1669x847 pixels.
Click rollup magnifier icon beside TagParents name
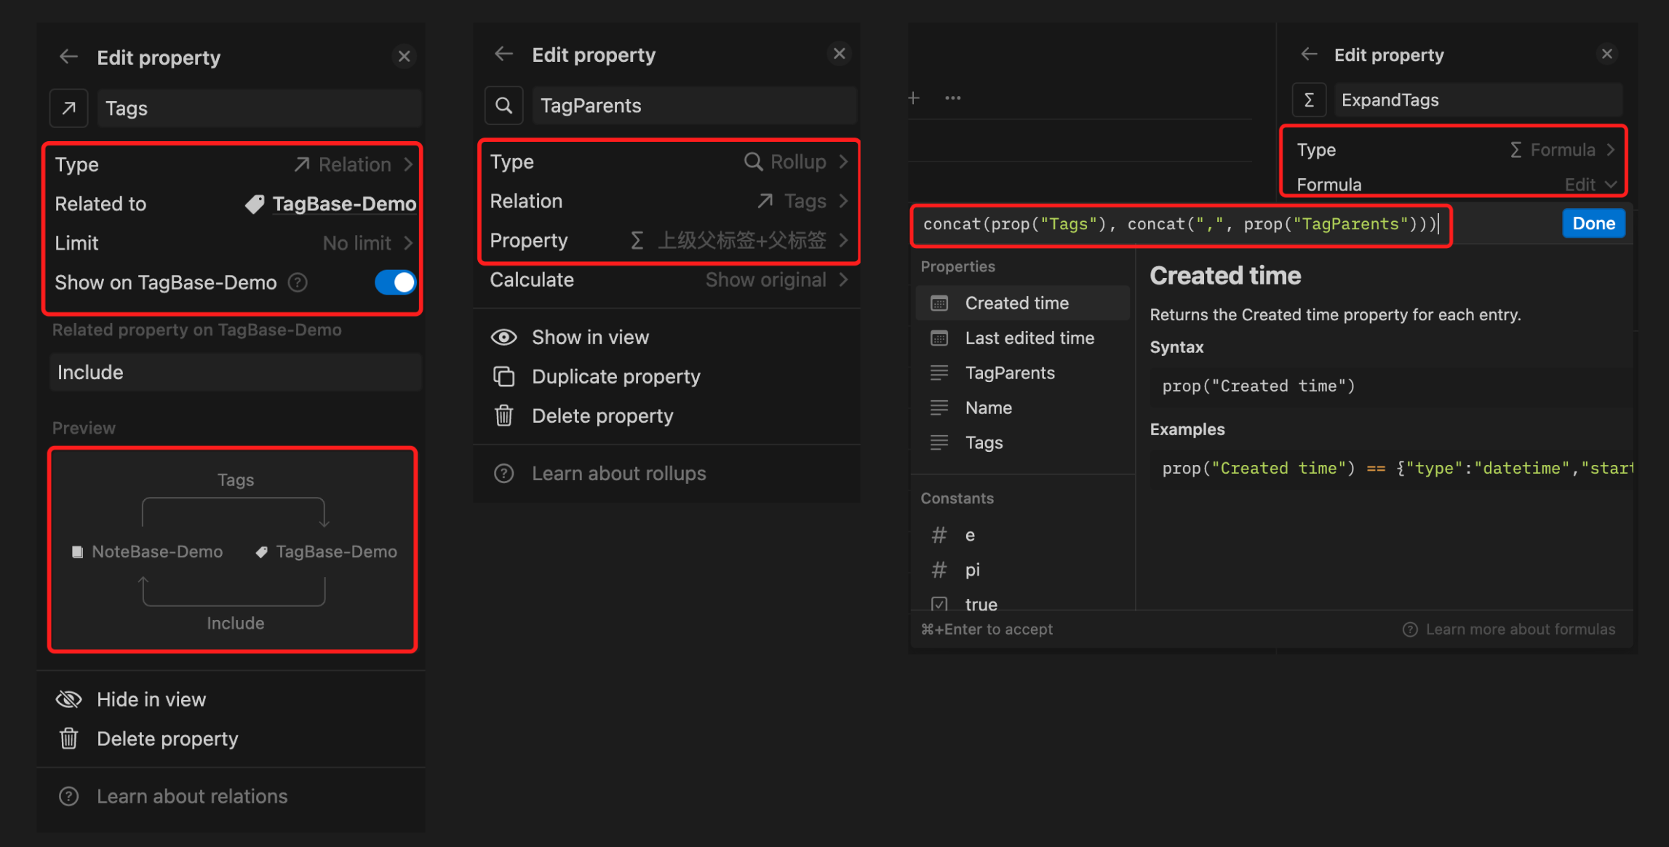click(503, 106)
